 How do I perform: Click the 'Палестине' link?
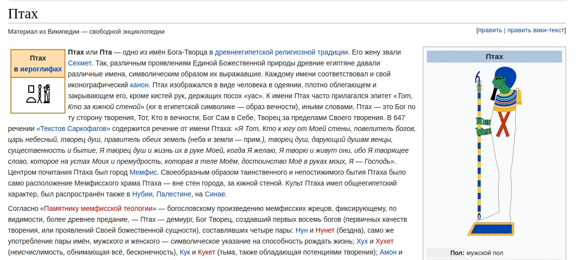(x=174, y=194)
